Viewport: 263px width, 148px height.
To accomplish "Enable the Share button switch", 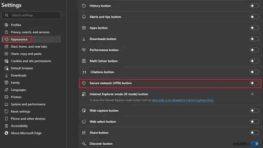I will pyautogui.click(x=254, y=133).
